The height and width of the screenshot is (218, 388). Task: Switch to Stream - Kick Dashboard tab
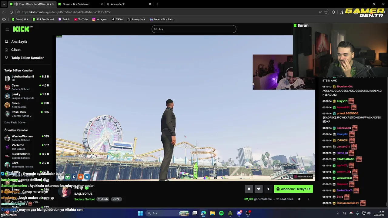point(79,4)
